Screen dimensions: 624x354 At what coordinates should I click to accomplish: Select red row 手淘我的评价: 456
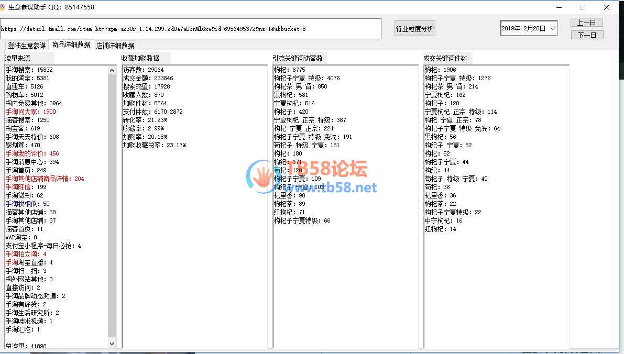(32, 153)
